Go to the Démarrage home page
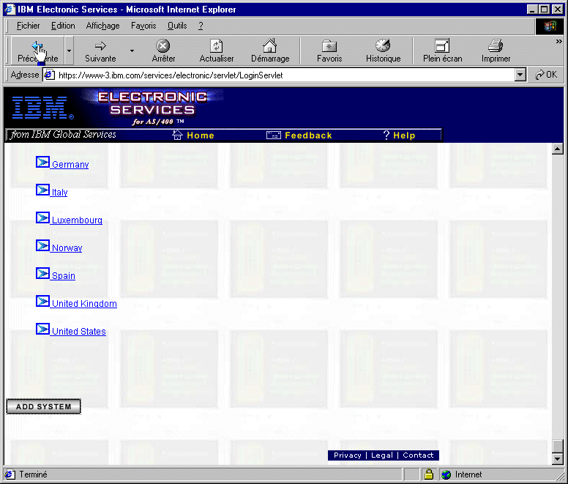The height and width of the screenshot is (484, 568). tap(270, 51)
